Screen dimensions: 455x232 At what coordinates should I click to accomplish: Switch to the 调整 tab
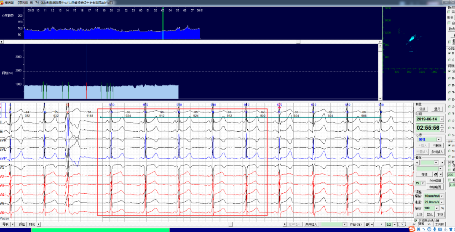point(421,224)
